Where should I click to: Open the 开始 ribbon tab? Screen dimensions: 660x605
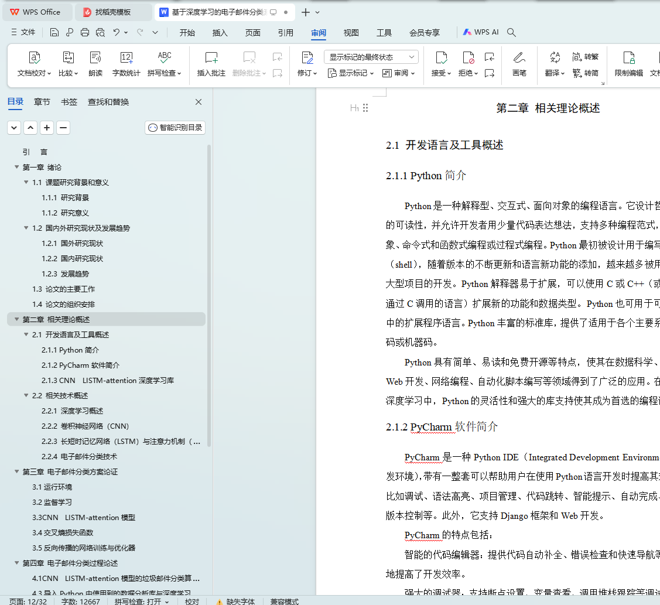tap(187, 33)
